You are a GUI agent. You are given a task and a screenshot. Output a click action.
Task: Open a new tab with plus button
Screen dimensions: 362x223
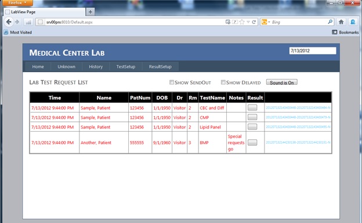91,12
